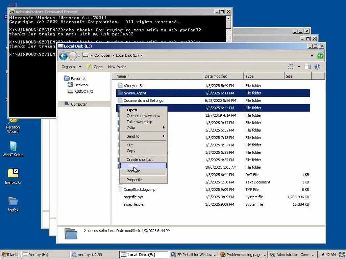Sort by the Type column header
The height and width of the screenshot is (259, 346).
point(264,76)
